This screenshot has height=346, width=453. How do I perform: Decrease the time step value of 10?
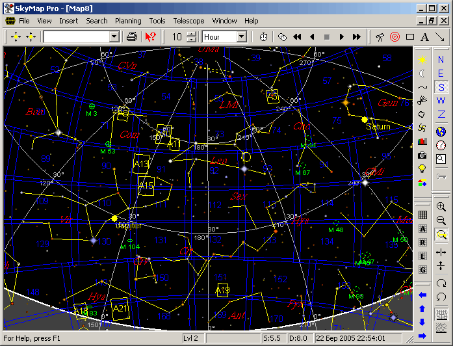191,40
